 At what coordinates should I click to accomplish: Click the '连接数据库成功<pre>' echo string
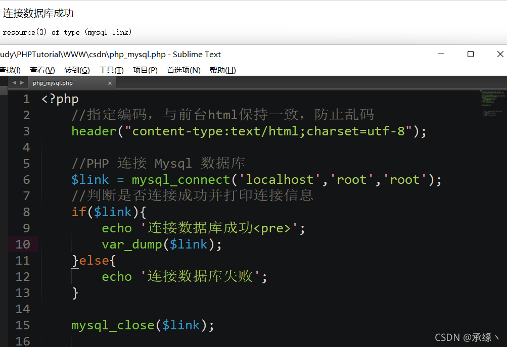pyautogui.click(x=219, y=228)
